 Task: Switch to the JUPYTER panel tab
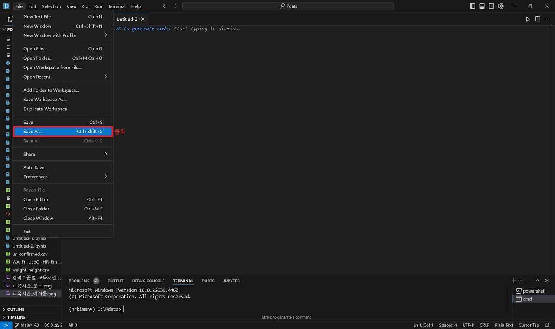[231, 281]
